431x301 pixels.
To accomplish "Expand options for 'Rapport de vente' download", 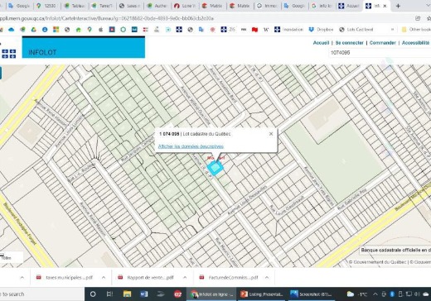I will 185,277.
